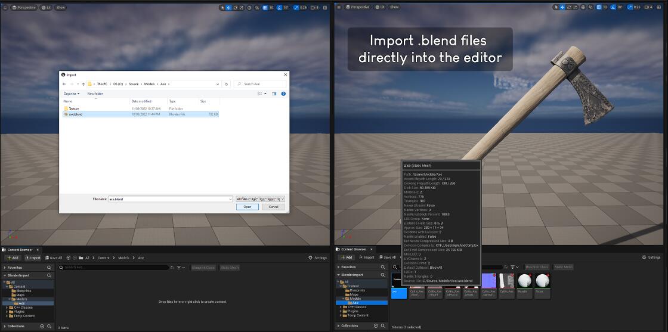The width and height of the screenshot is (668, 332).
Task: Toggle preview pane in Import dialog
Action: [x=274, y=94]
